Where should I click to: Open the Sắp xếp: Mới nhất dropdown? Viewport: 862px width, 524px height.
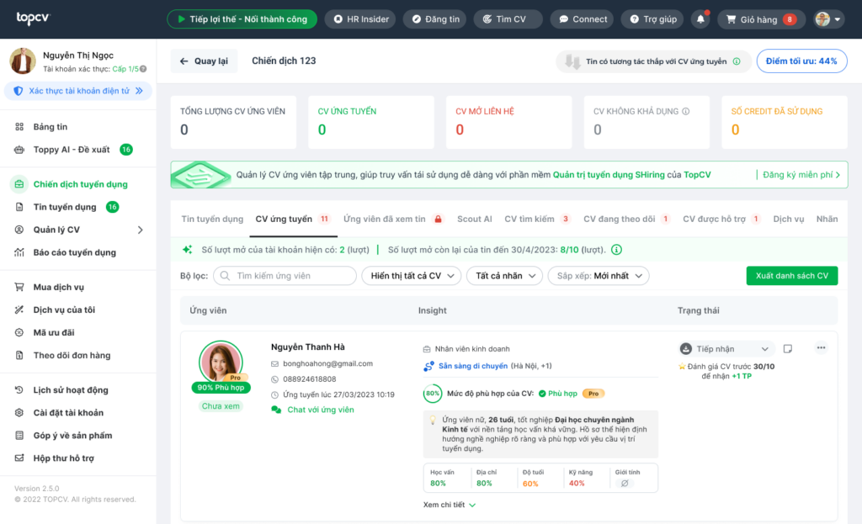click(599, 276)
